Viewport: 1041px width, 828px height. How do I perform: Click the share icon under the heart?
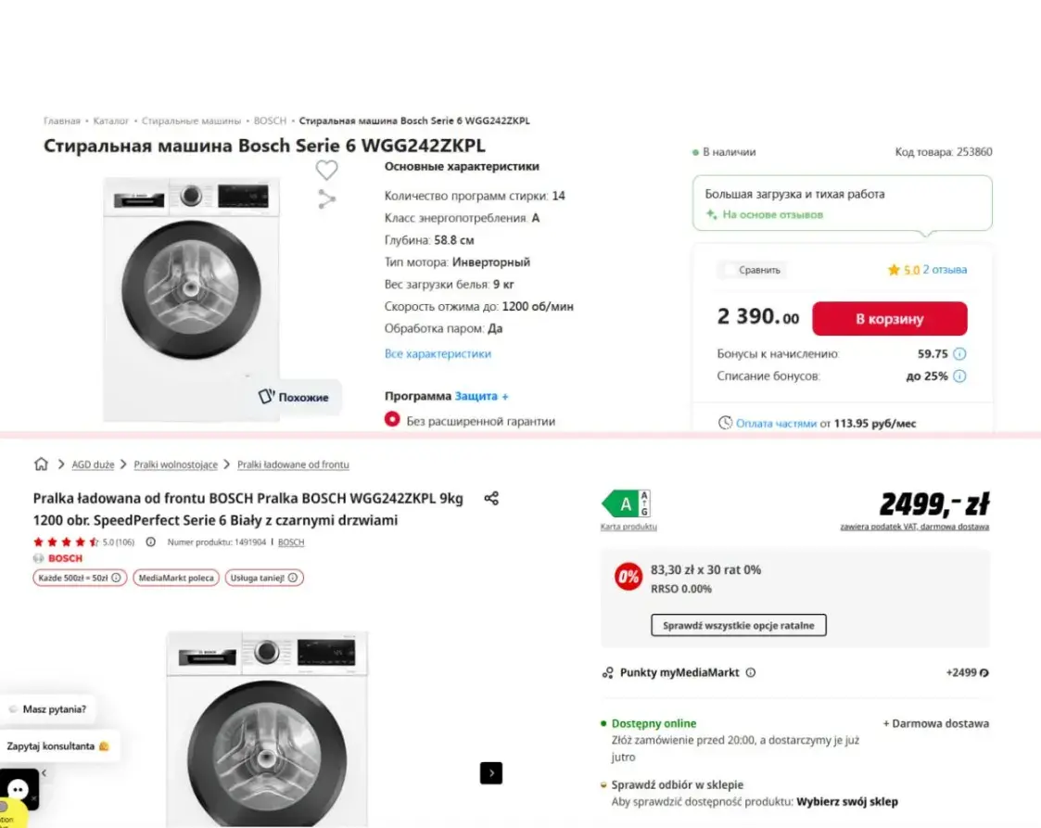326,198
